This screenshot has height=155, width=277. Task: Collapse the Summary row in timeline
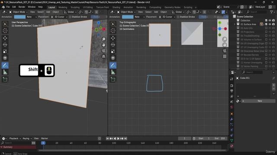2,147
